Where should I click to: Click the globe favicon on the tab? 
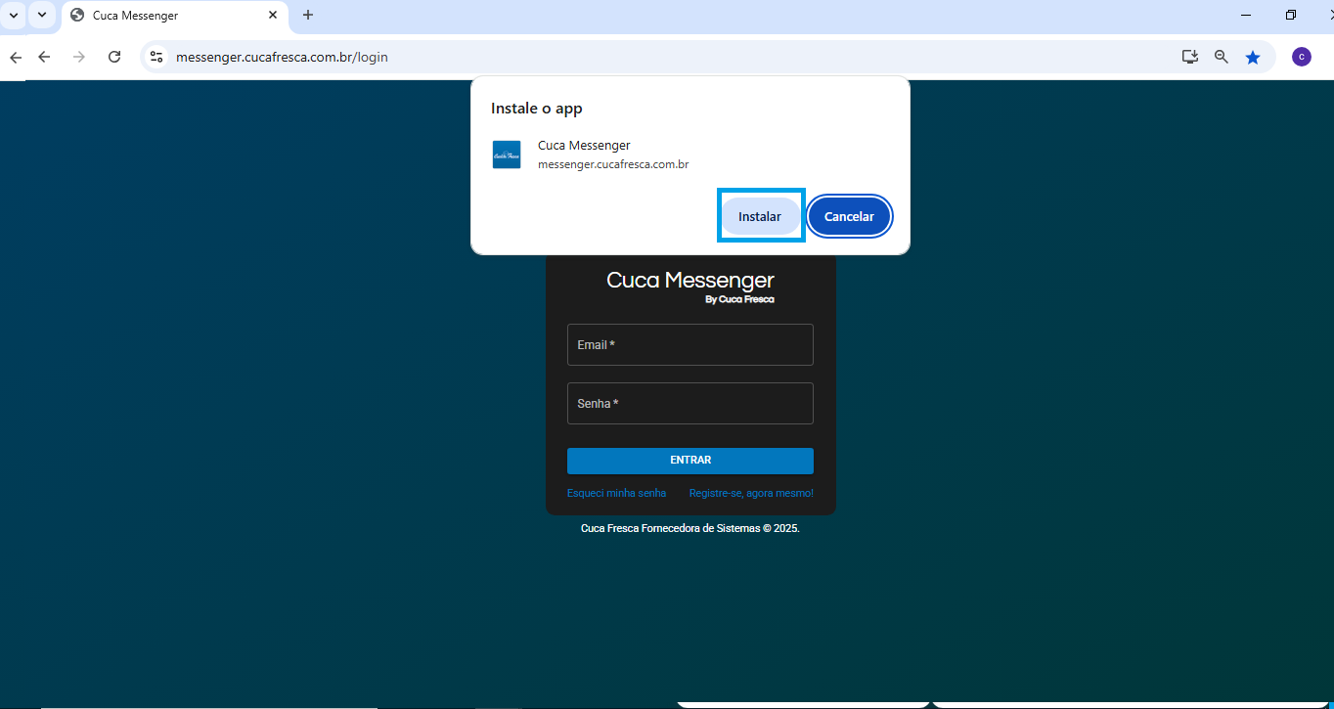(77, 15)
